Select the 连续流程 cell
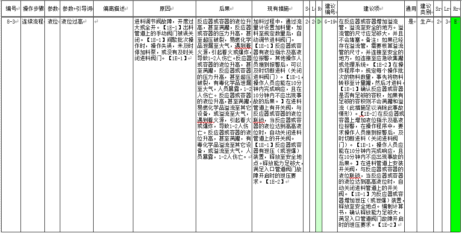462x237 pixels. pos(33,125)
